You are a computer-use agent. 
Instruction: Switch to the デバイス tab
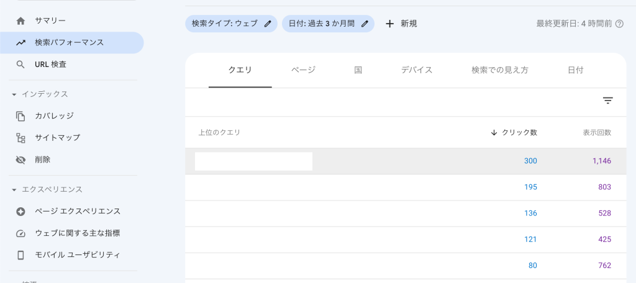(x=417, y=70)
